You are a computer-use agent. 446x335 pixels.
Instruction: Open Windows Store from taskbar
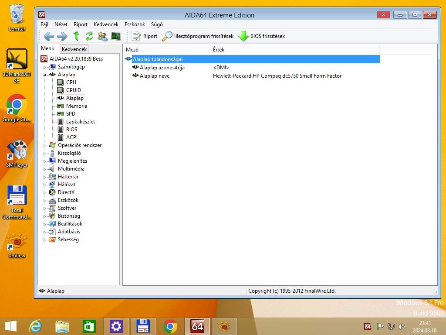[x=89, y=326]
